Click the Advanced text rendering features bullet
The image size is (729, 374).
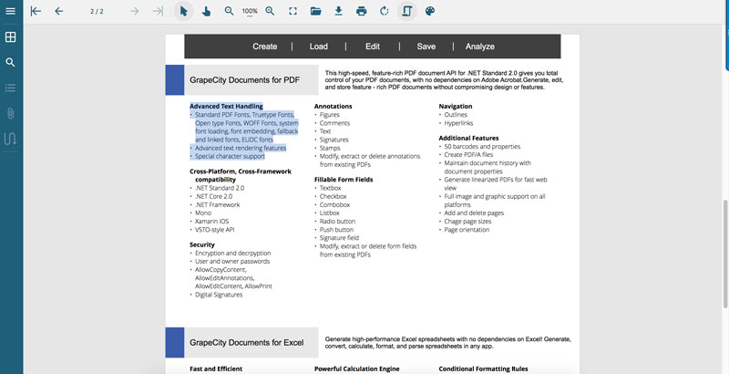[241, 148]
